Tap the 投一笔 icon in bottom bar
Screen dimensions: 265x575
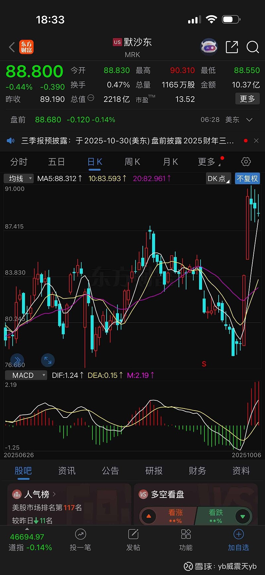[x=80, y=534]
